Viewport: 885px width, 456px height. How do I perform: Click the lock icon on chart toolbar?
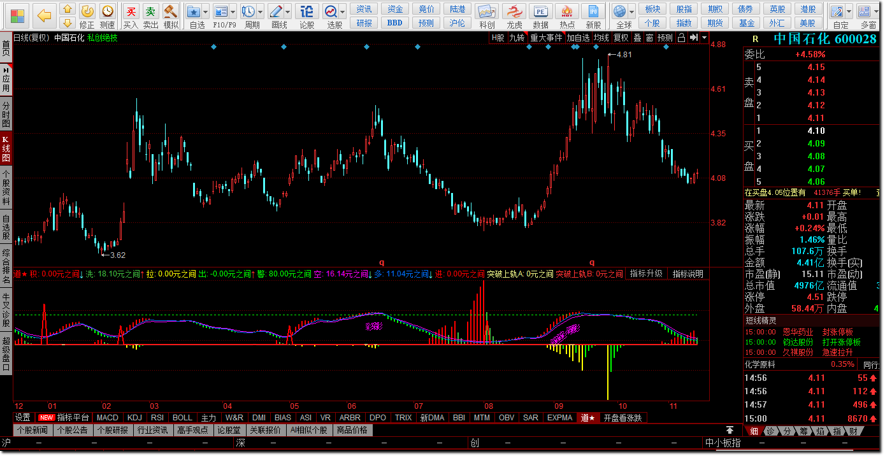pos(682,38)
